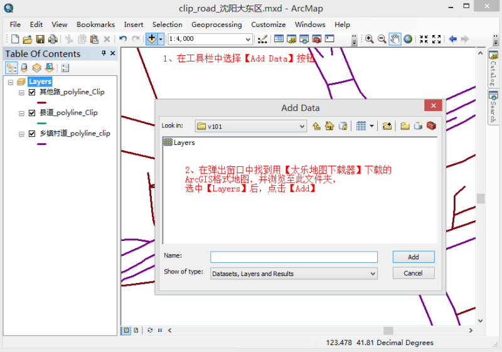Open the Add Data arrow dropdown
The image size is (502, 352).
[x=161, y=39]
